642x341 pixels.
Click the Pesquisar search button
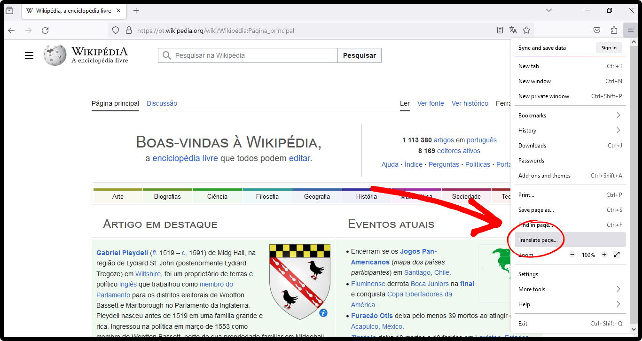point(360,55)
